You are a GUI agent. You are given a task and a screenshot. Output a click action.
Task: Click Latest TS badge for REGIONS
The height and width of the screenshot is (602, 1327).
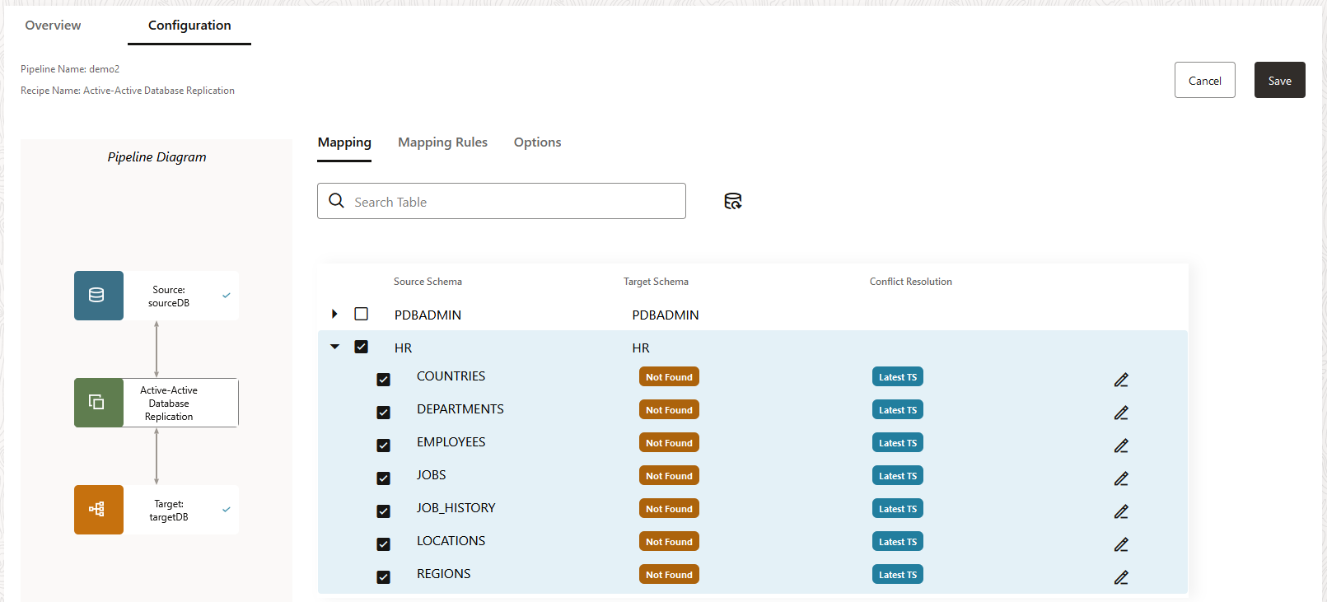[x=898, y=574]
